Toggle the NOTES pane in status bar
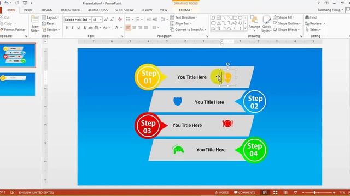The image size is (350, 196). [x=221, y=192]
